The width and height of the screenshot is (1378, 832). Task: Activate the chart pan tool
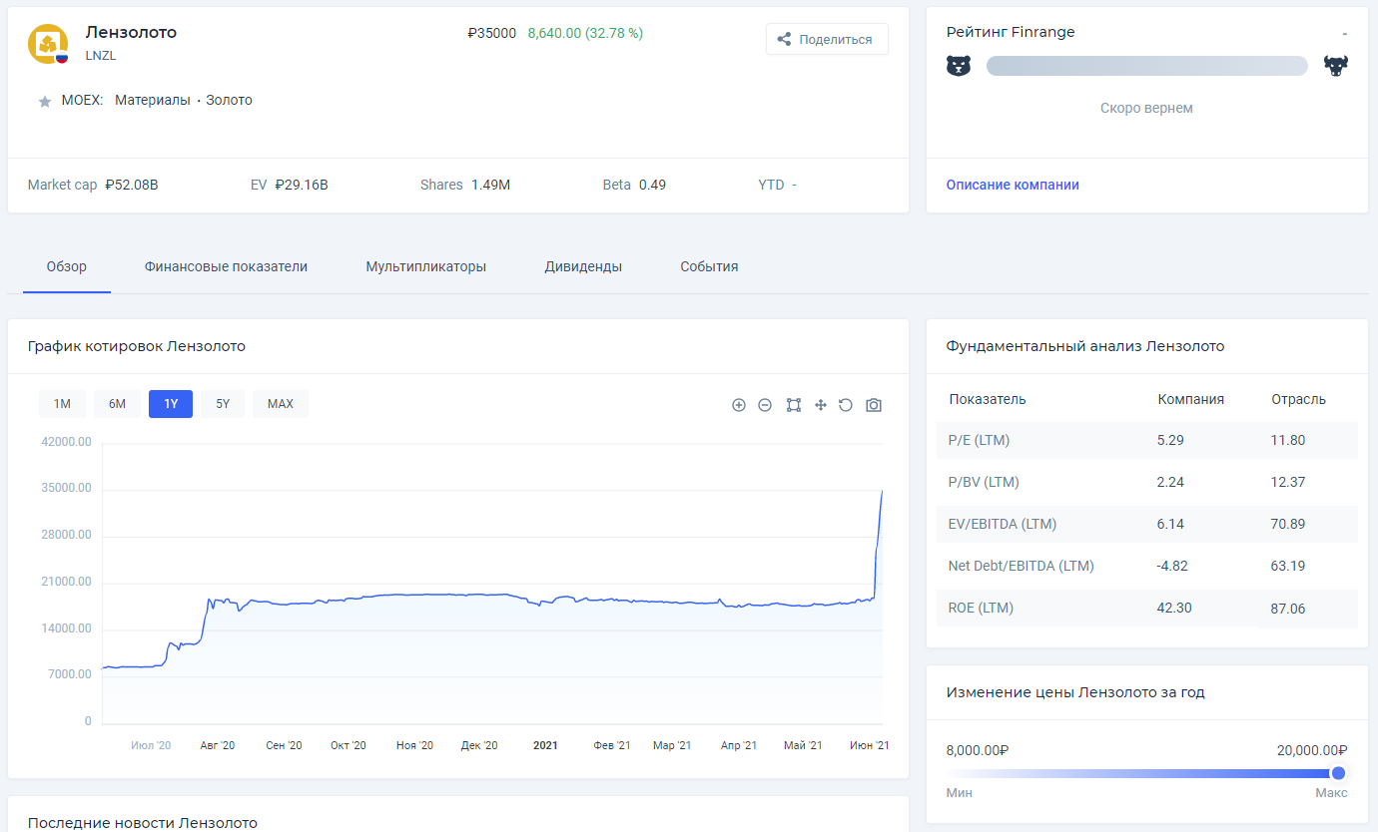click(820, 405)
